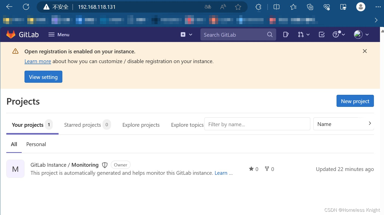Screen dimensions: 384x215
Task: Open the create new plus dropdown
Action: click(x=186, y=34)
